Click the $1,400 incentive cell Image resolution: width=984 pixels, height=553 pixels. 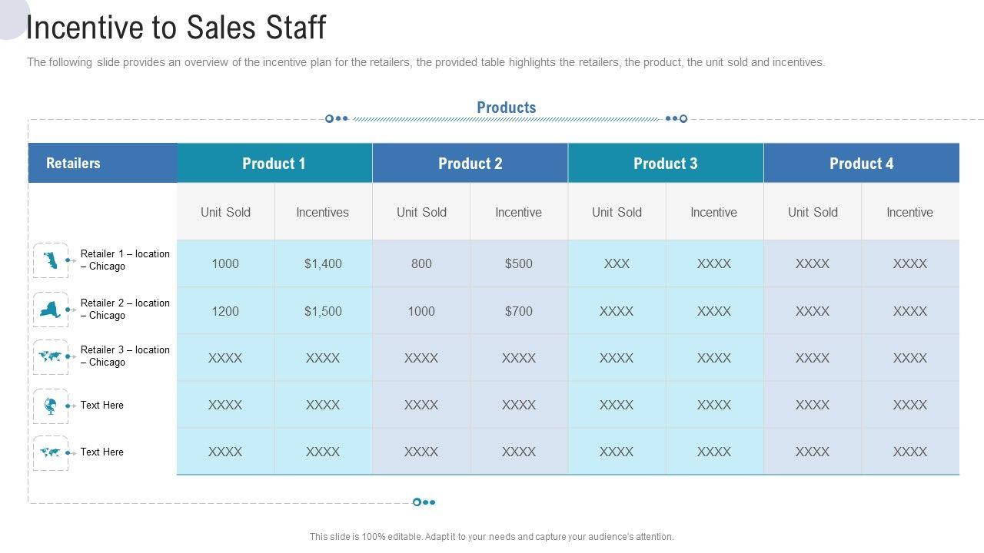click(x=323, y=263)
